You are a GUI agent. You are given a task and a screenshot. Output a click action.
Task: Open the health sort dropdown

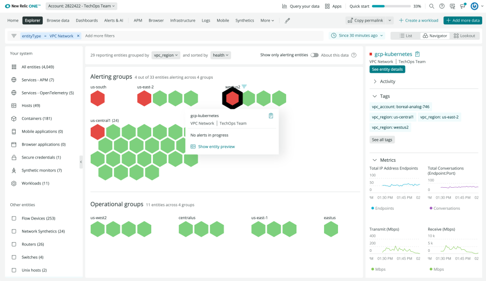[x=221, y=55]
